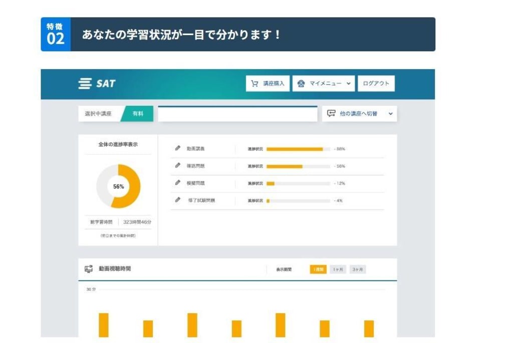
Task: Expand the マイメニュー dropdown arrow
Action: click(x=348, y=84)
